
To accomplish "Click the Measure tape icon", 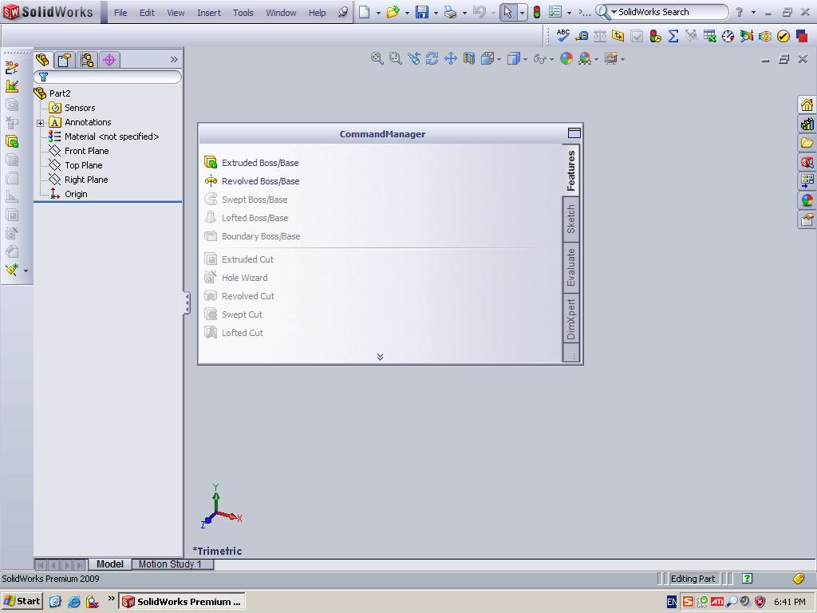I will coord(582,35).
